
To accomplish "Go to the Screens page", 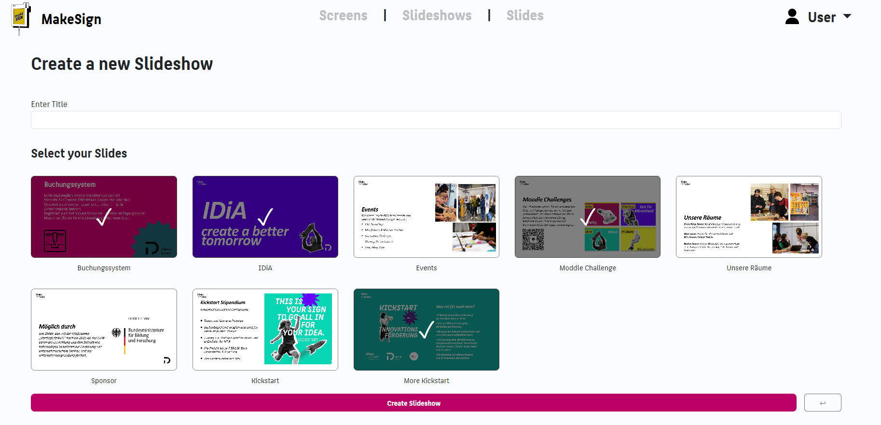I will click(343, 15).
